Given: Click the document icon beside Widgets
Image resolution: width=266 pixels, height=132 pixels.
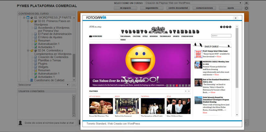Looking at the screenshot, I should [35, 67].
